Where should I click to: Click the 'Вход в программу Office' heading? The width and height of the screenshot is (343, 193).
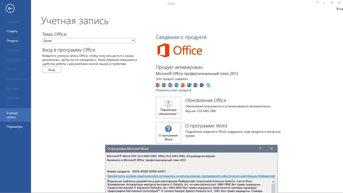(x=69, y=50)
